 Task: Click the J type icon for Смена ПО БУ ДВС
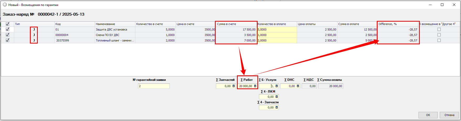pyautogui.click(x=34, y=35)
